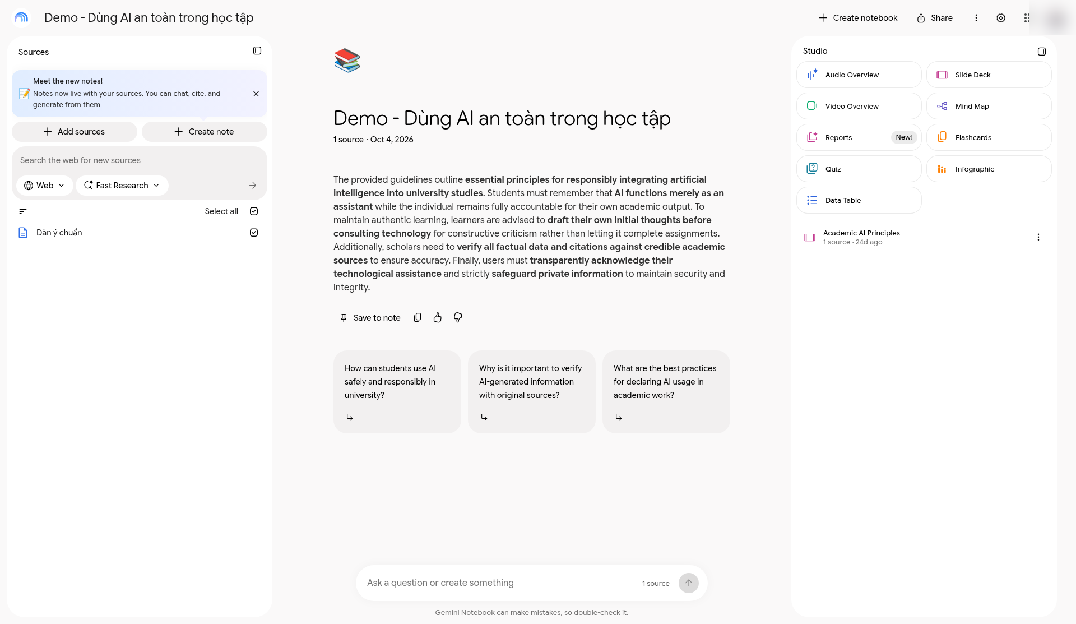Click the books emoji notebook icon
Screen dimensions: 1076x624
347,61
